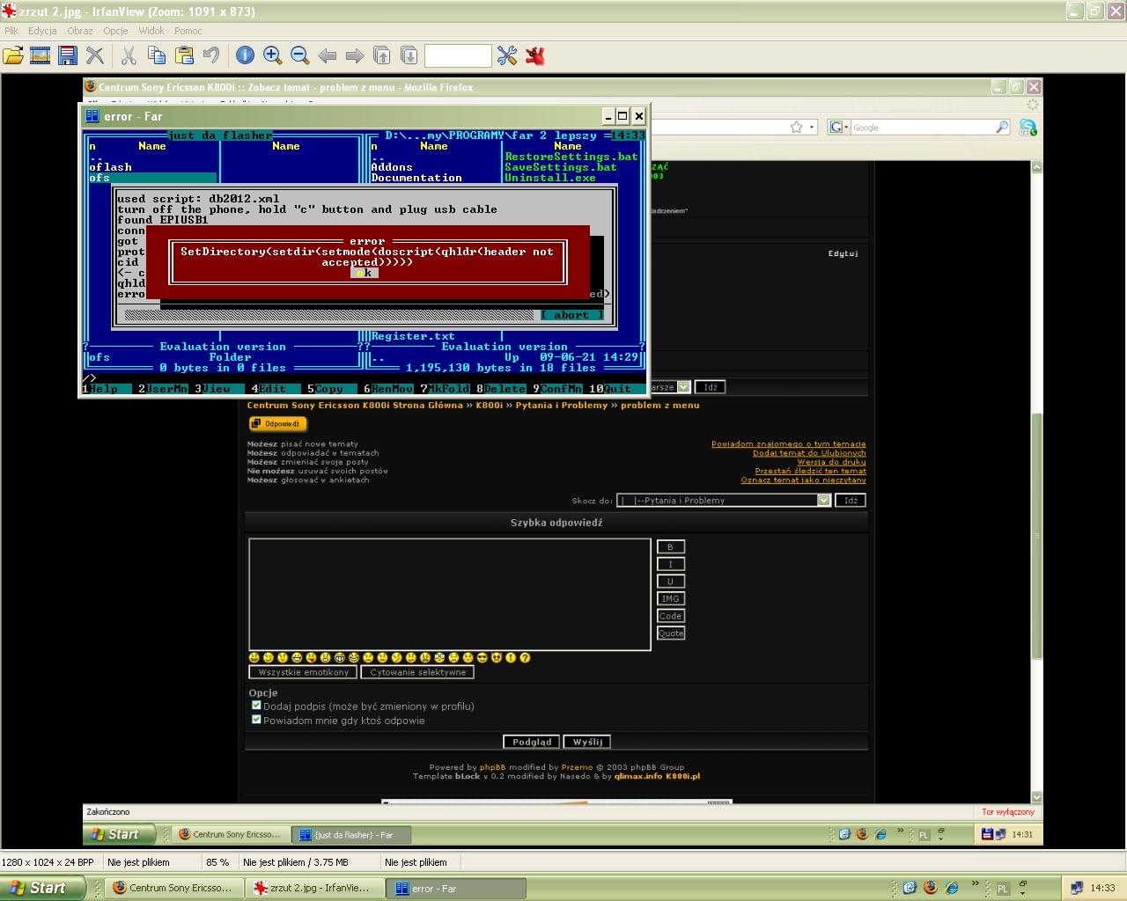Open IrfanView settings wrench icon
This screenshot has width=1127, height=901.
click(507, 55)
